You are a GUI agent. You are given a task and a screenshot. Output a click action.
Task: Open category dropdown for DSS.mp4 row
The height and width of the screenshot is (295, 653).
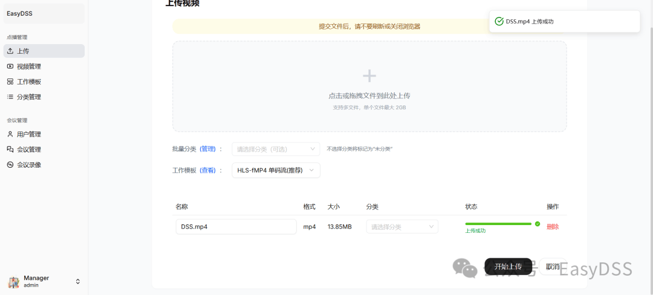(x=402, y=227)
